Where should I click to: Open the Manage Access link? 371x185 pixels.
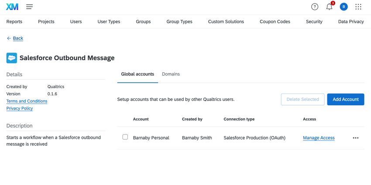[x=319, y=138]
